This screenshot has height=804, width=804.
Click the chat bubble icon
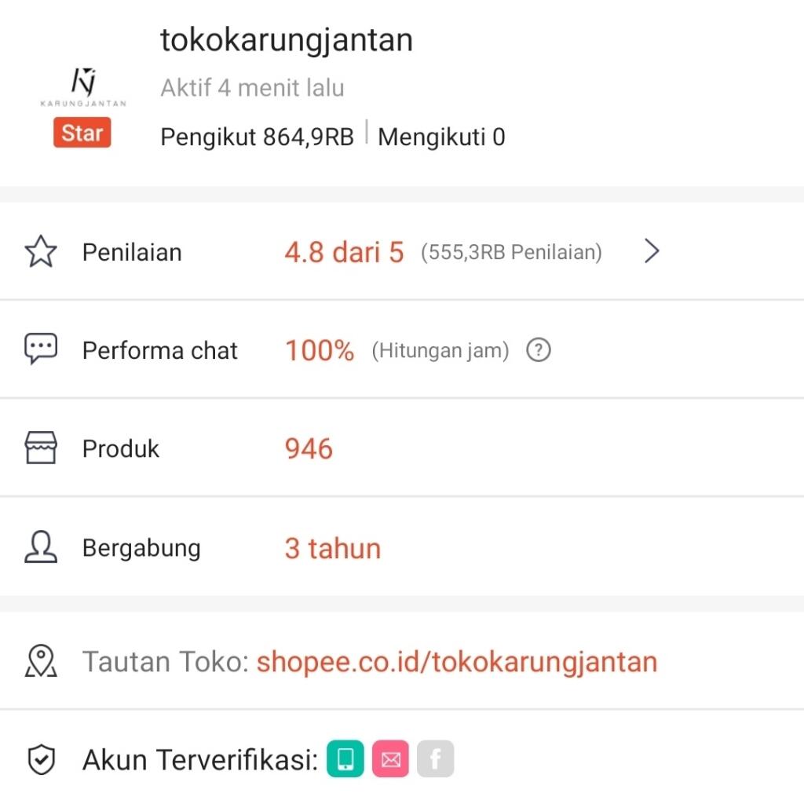(x=41, y=349)
